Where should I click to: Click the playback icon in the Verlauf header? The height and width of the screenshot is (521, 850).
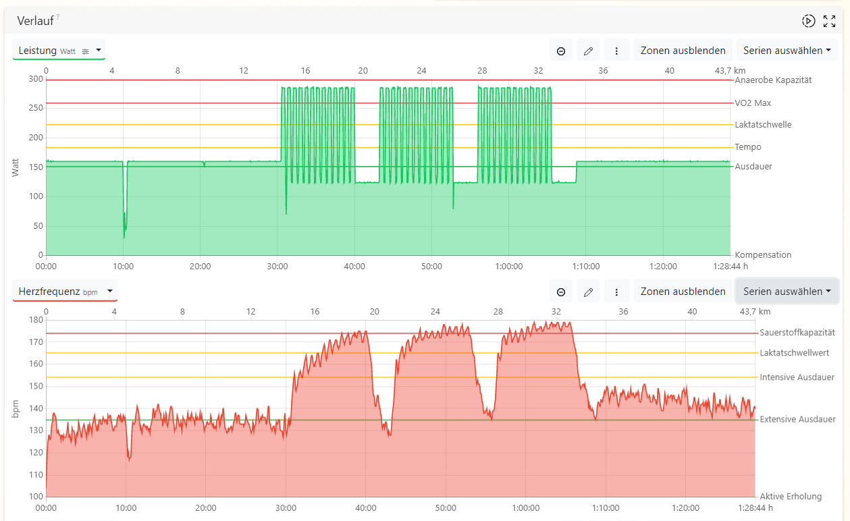coord(808,21)
